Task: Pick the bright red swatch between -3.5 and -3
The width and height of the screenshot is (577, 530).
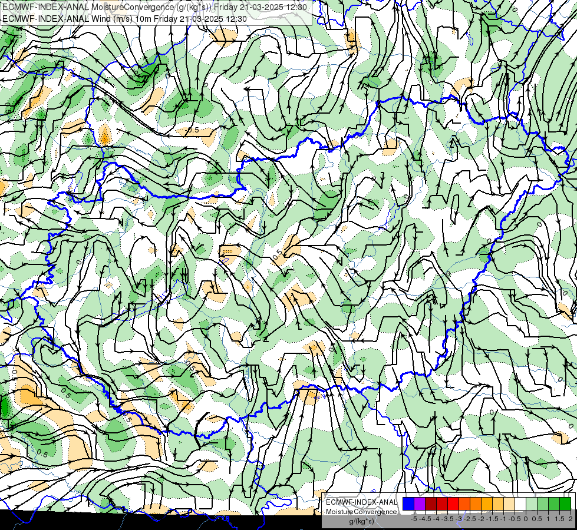Action: pyautogui.click(x=453, y=503)
